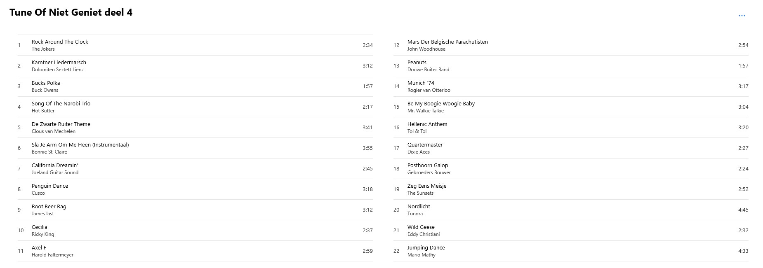
Task: Open California Dreamin' track row
Action: click(195, 169)
